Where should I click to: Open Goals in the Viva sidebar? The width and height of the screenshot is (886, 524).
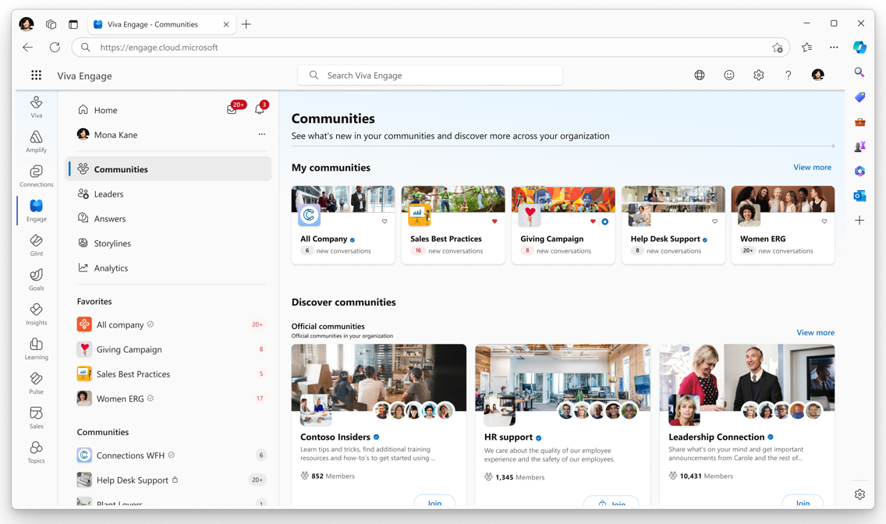tap(36, 279)
